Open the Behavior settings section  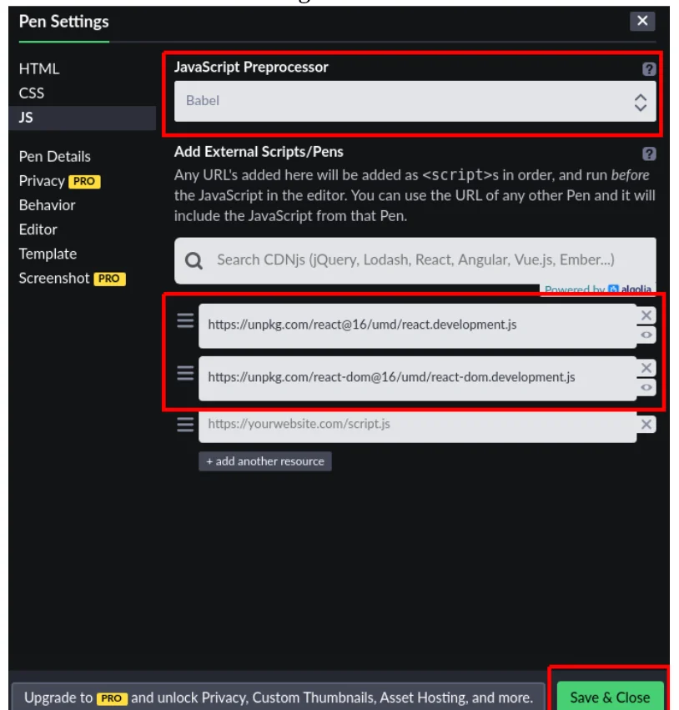tap(47, 205)
